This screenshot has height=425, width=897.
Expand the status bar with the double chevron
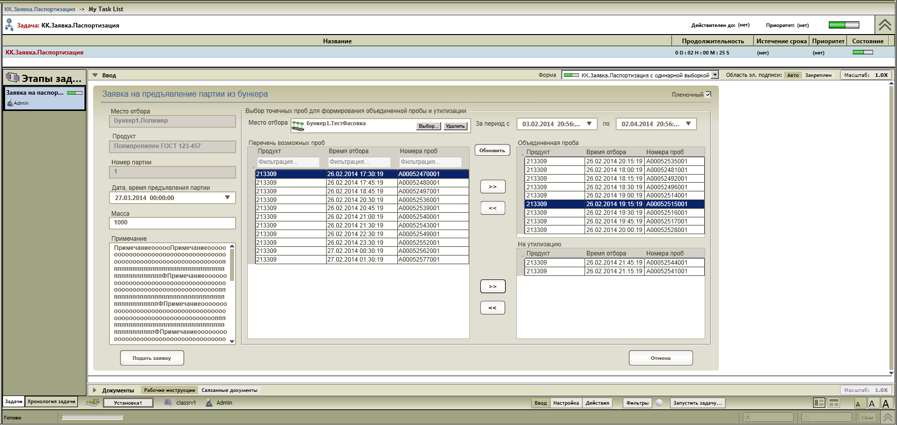tap(887, 417)
